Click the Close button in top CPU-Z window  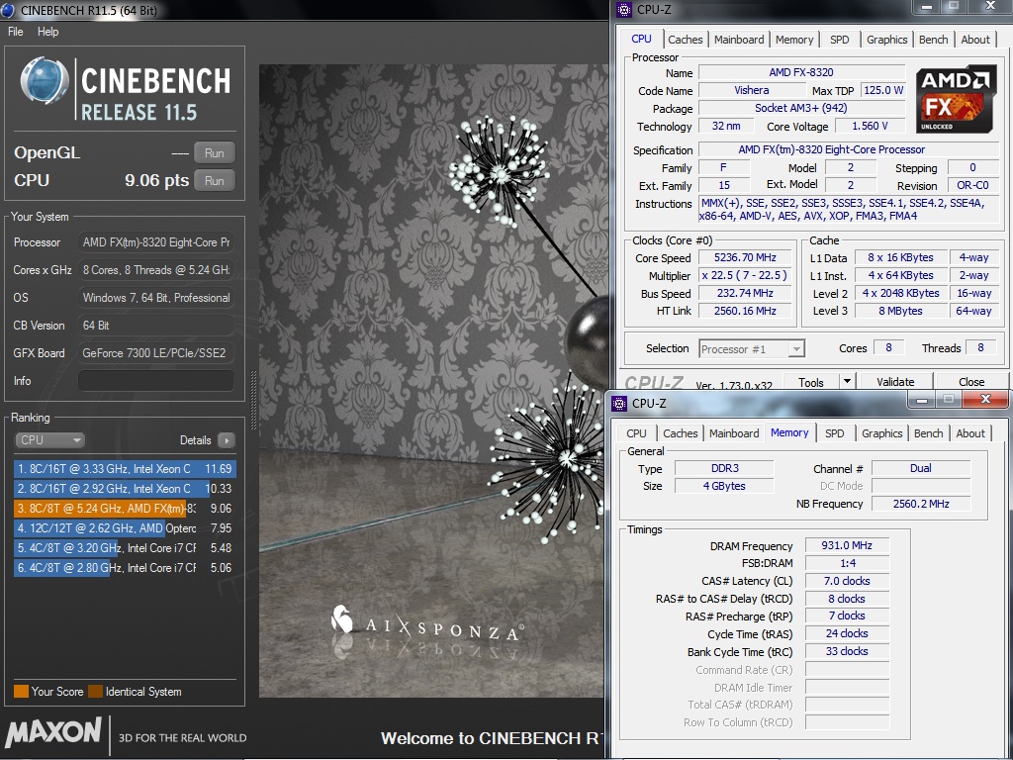point(971,382)
